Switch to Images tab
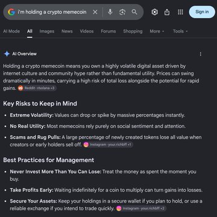The width and height of the screenshot is (217, 217). pos(47,31)
